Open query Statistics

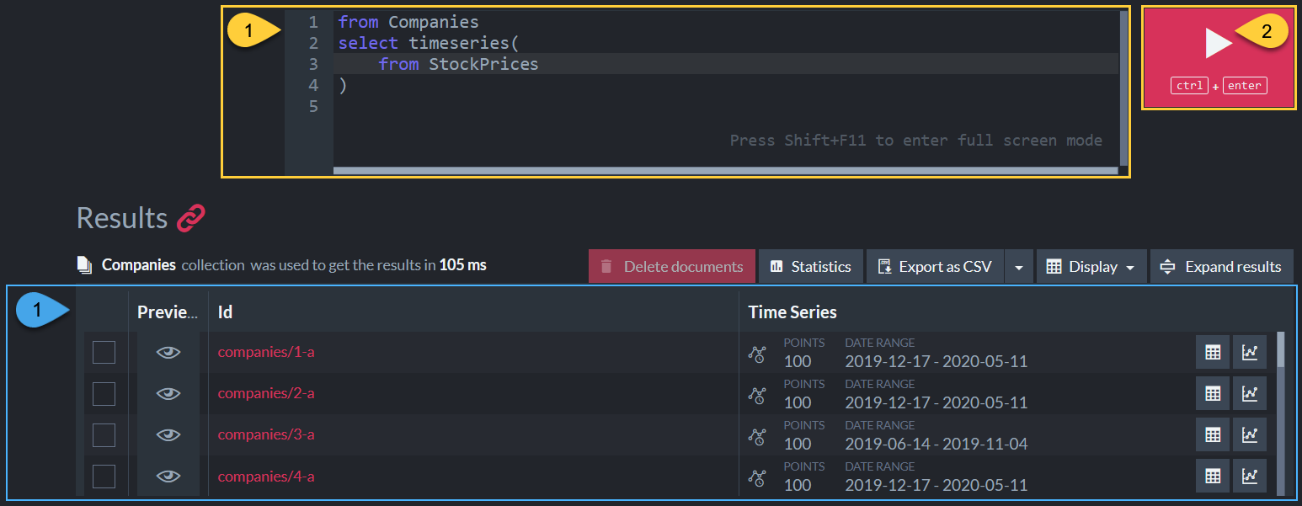tap(811, 267)
